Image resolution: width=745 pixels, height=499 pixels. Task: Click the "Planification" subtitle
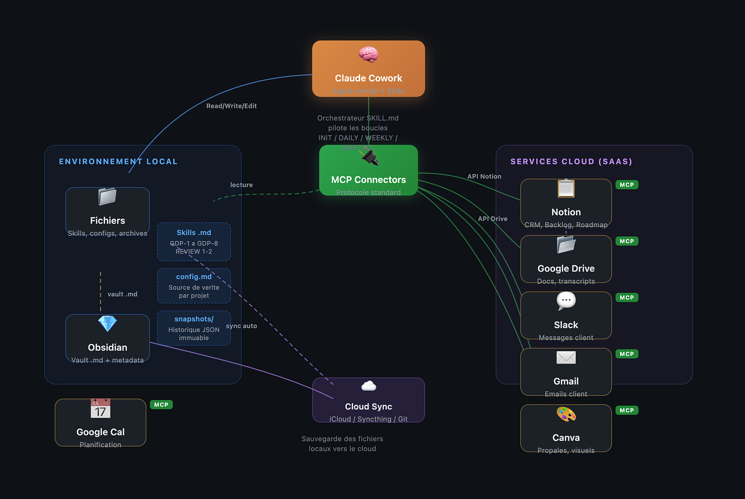coord(100,445)
